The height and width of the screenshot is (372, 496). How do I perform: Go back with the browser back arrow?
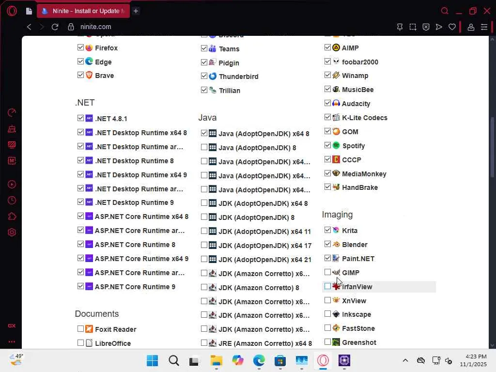click(x=29, y=27)
